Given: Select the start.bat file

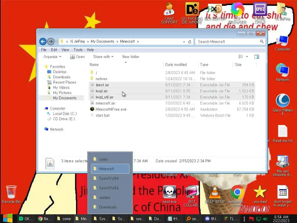Looking at the screenshot, I should coord(172,115).
